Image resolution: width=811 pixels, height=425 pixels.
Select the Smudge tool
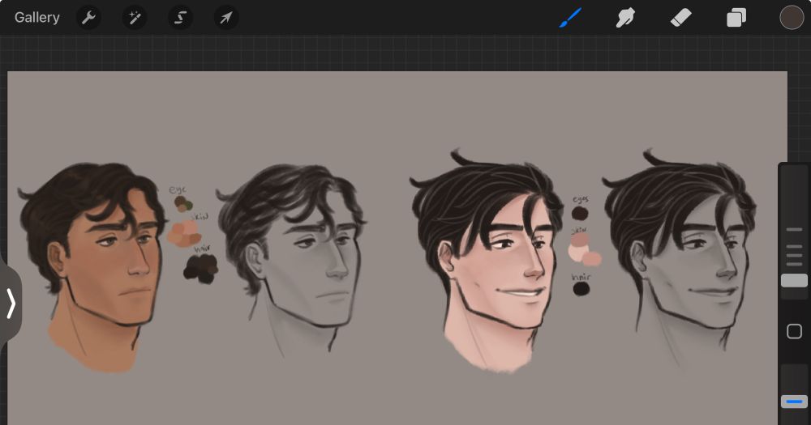point(625,18)
